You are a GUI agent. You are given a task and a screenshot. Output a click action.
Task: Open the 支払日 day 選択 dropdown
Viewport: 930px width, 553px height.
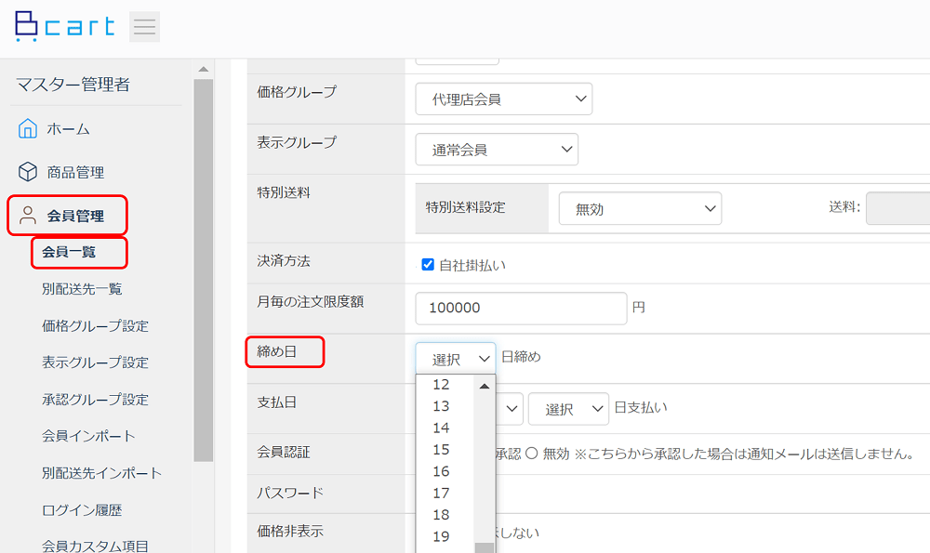568,409
